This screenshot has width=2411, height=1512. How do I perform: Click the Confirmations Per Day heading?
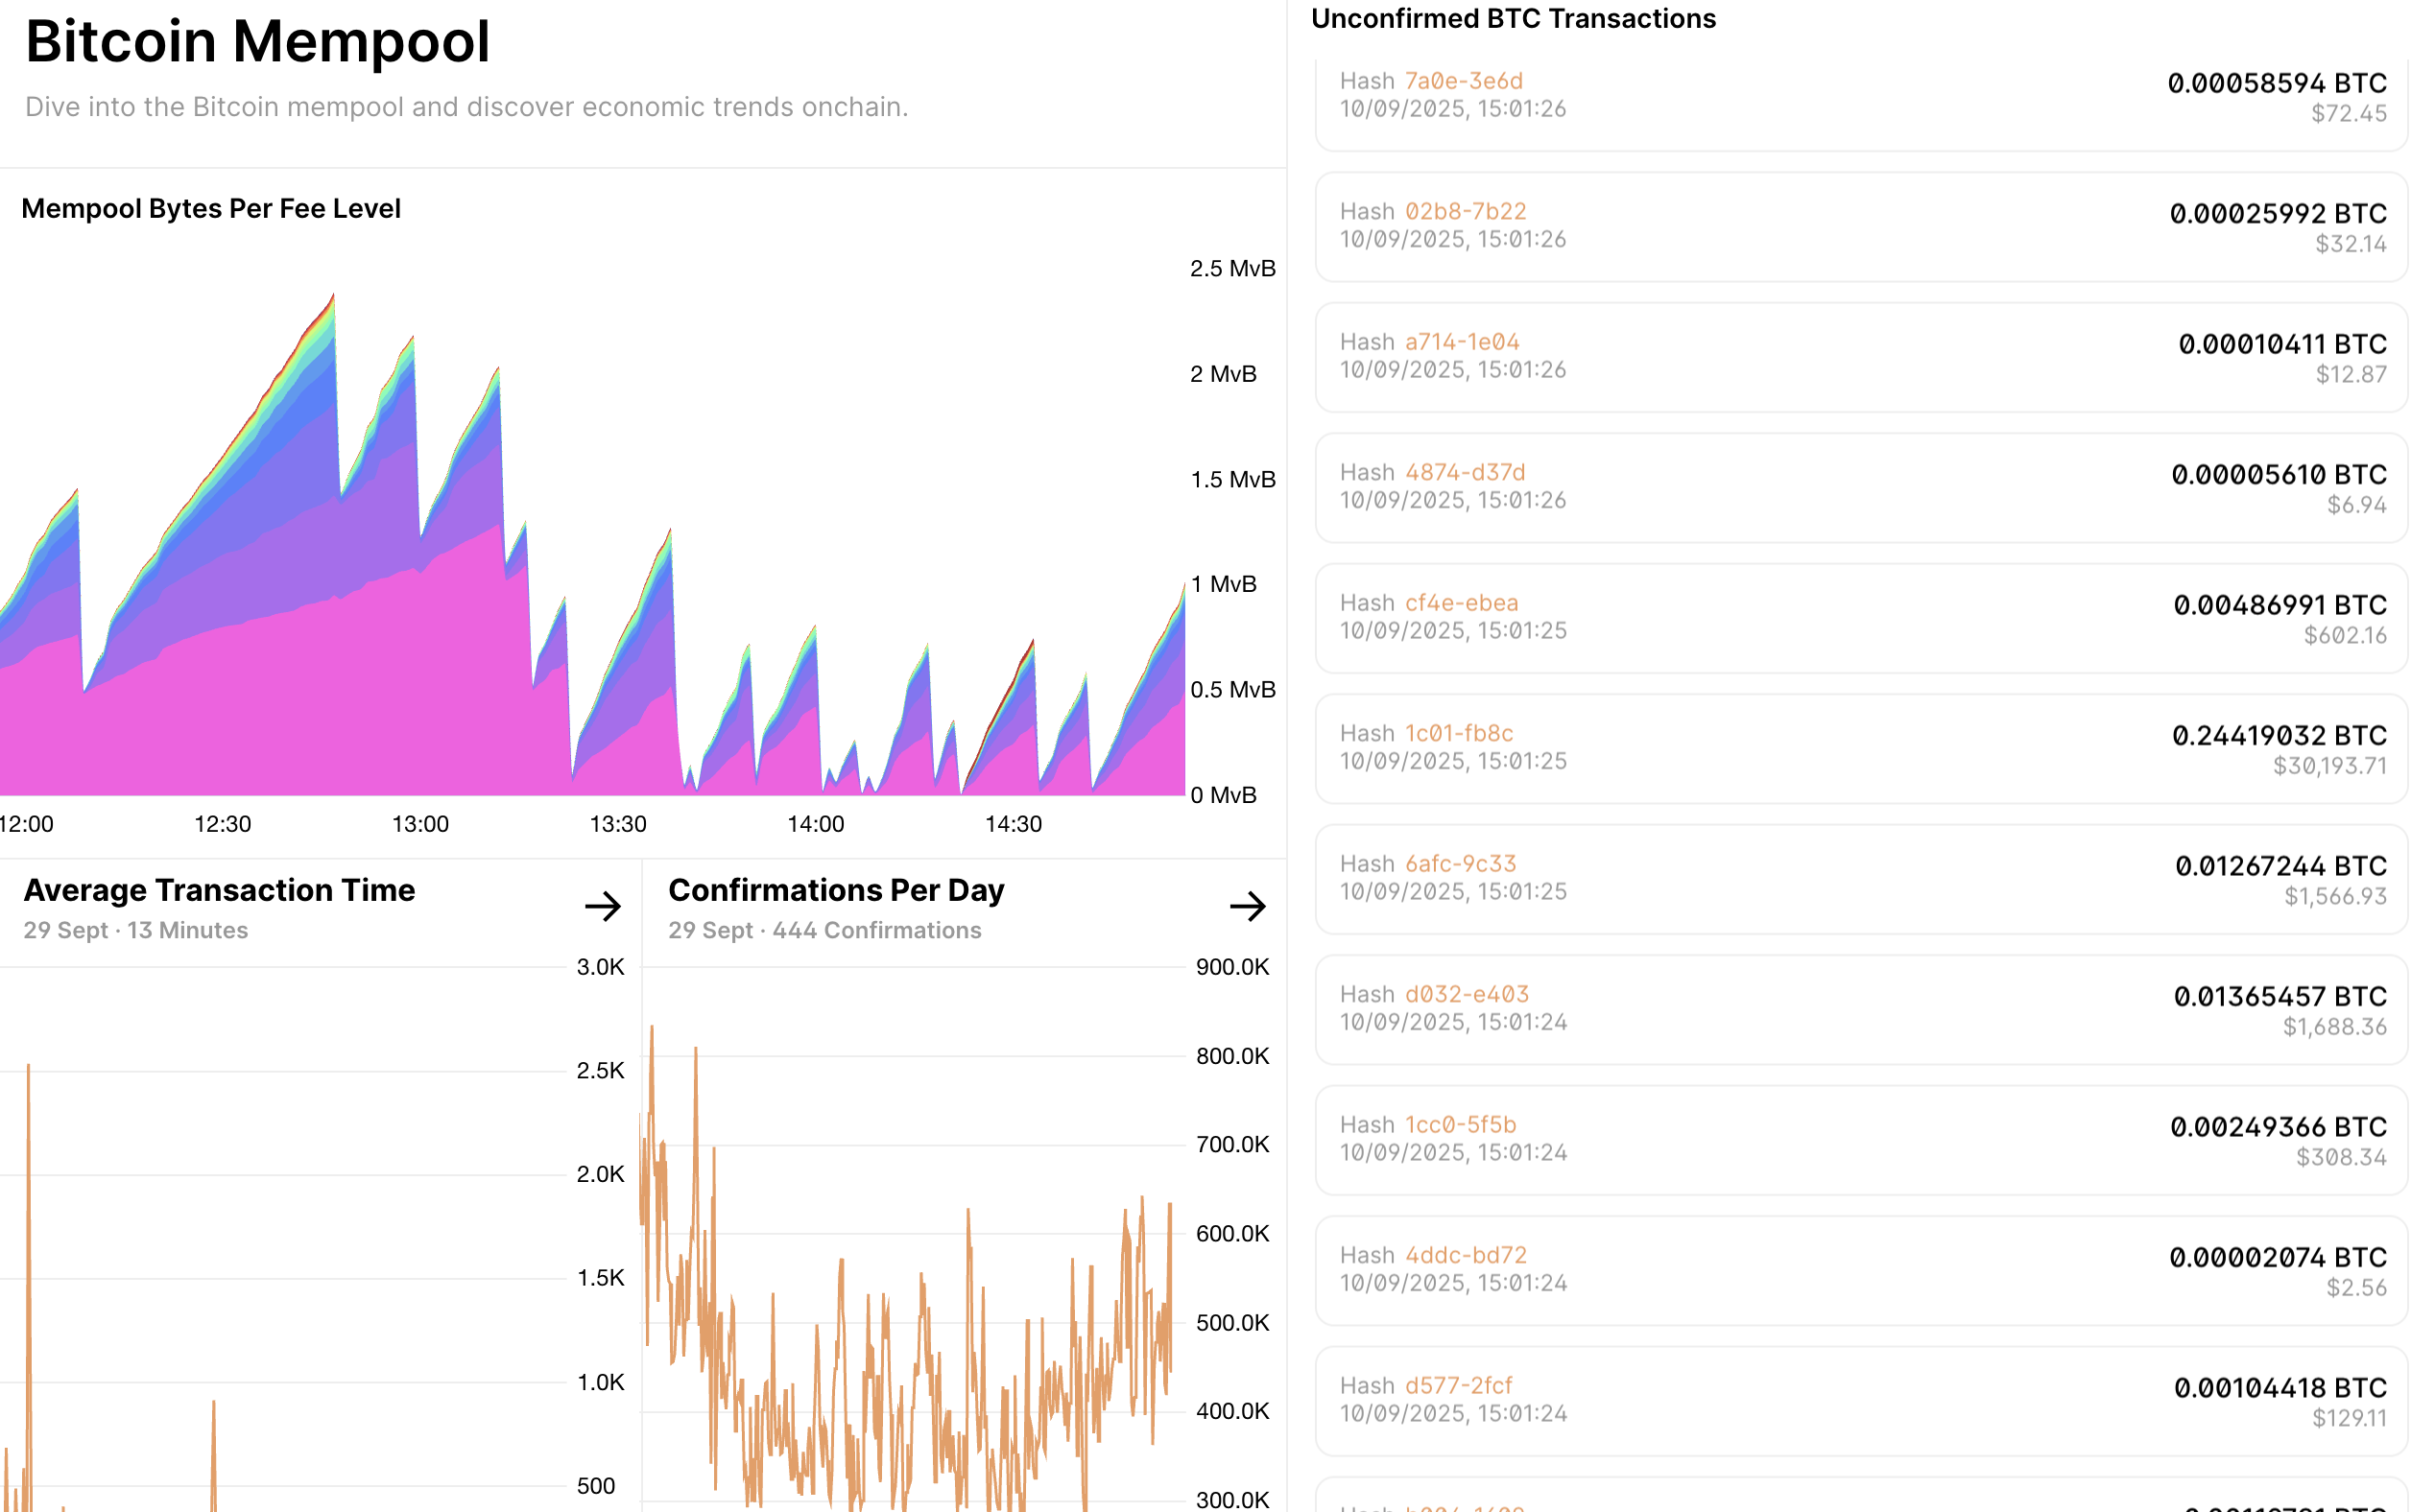point(836,890)
